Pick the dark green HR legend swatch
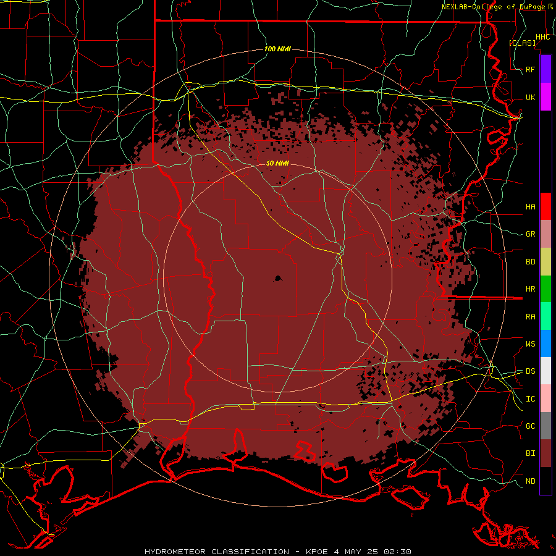Screen dimensions: 556x556 point(545,289)
